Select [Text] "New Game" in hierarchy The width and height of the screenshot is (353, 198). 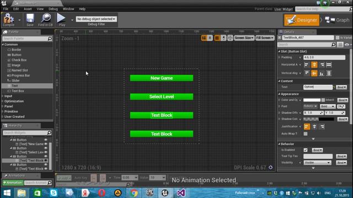click(31, 144)
